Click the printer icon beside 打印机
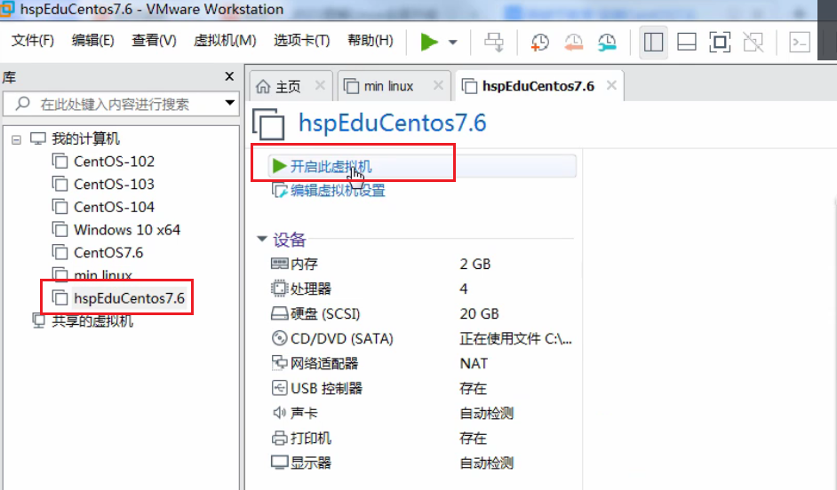The height and width of the screenshot is (490, 837). pos(279,439)
